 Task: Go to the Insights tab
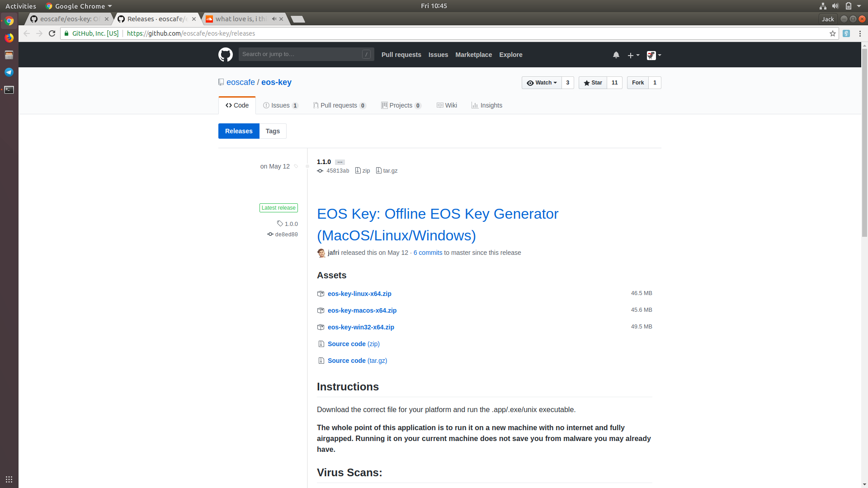pyautogui.click(x=487, y=105)
